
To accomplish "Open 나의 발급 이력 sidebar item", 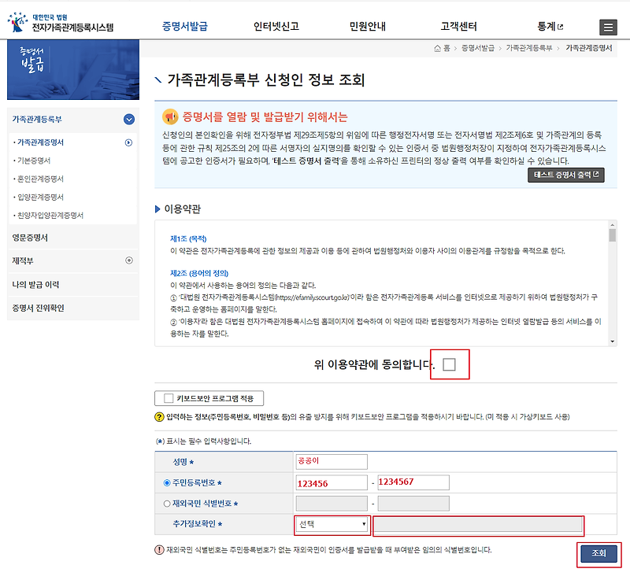I will coord(35,285).
